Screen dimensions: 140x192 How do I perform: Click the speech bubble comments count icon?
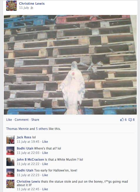pos(130,120)
